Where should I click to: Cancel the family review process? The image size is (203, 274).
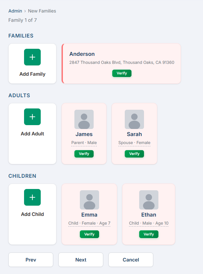[x=131, y=260]
